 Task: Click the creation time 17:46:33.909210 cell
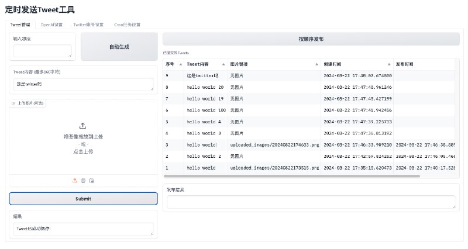coord(357,145)
